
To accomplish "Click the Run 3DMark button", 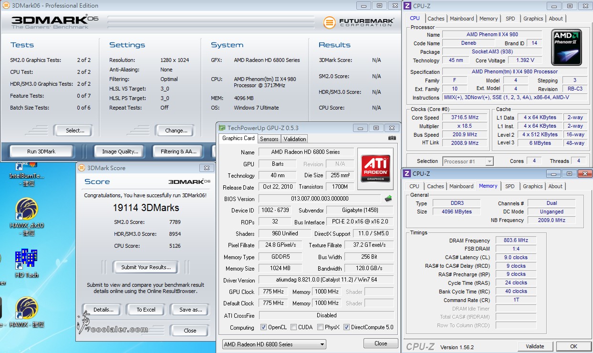I will point(42,151).
